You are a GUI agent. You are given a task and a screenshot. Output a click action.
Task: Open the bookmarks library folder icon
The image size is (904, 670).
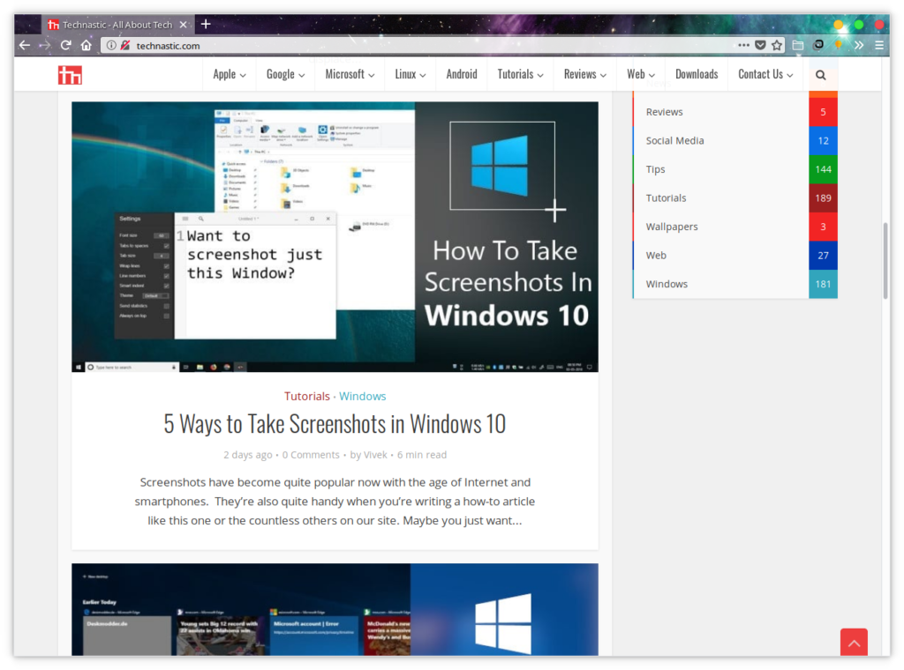[x=797, y=45]
